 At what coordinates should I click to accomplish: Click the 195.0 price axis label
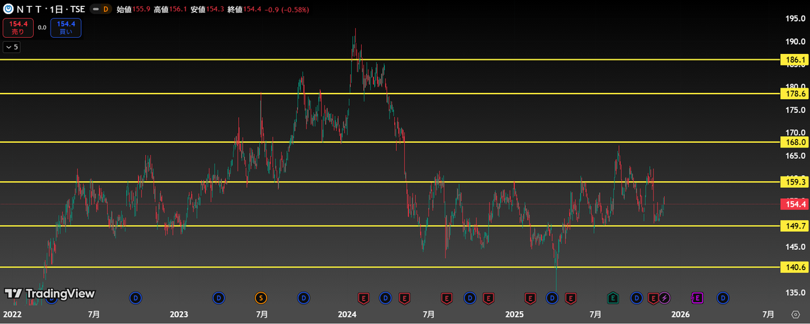[x=795, y=19]
